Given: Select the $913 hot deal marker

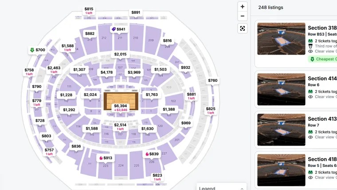Looking at the screenshot, I should [106, 158].
